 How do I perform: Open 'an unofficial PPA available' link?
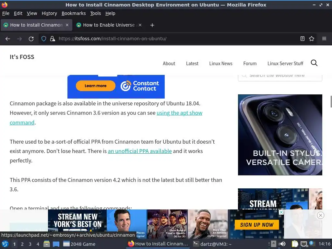pyautogui.click(x=140, y=151)
